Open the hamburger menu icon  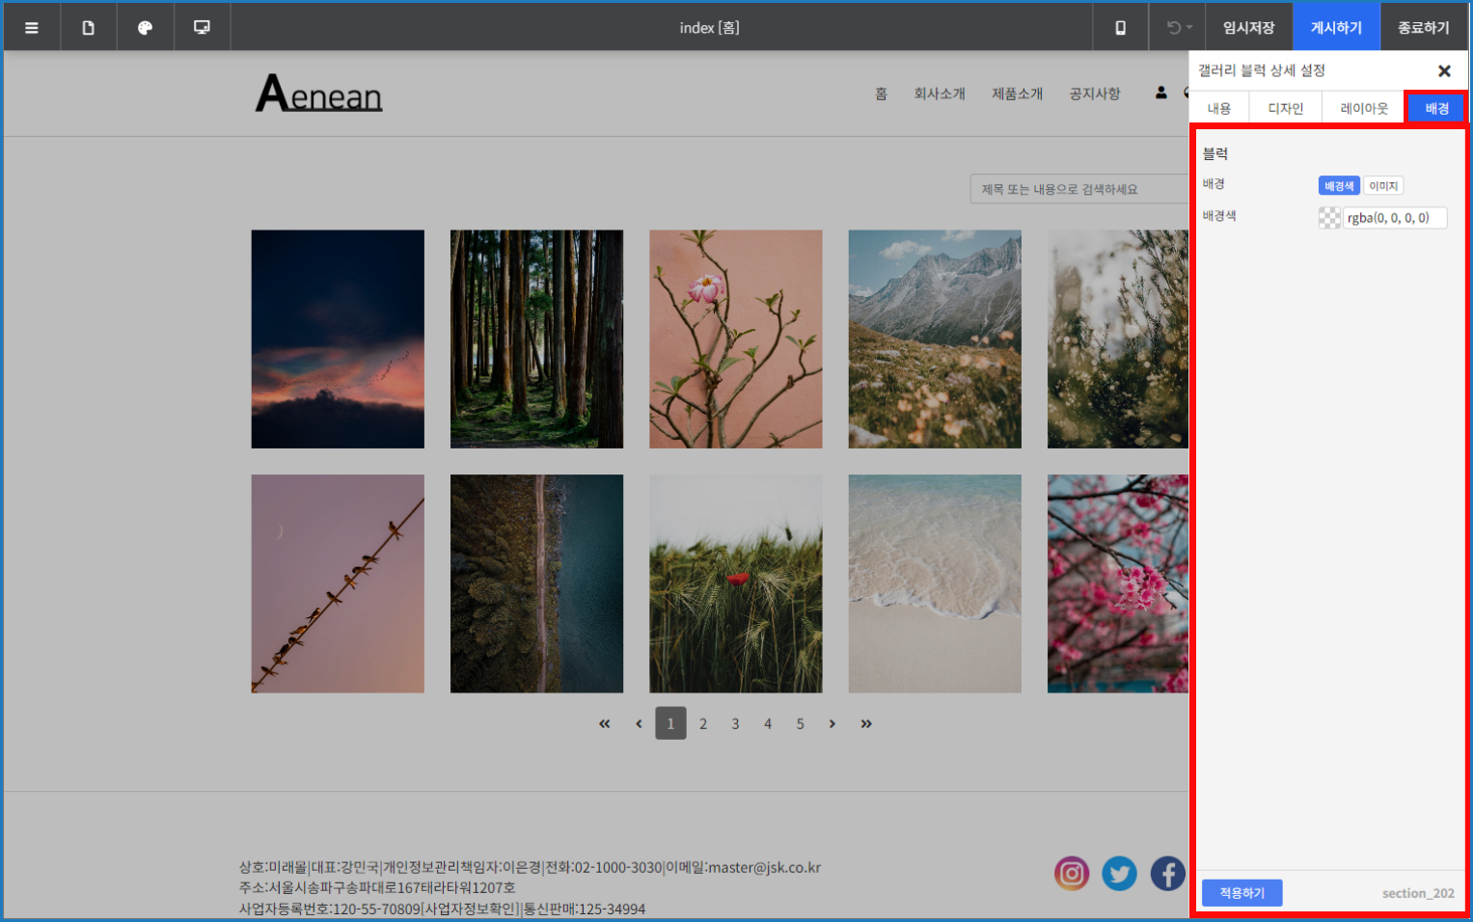[32, 28]
